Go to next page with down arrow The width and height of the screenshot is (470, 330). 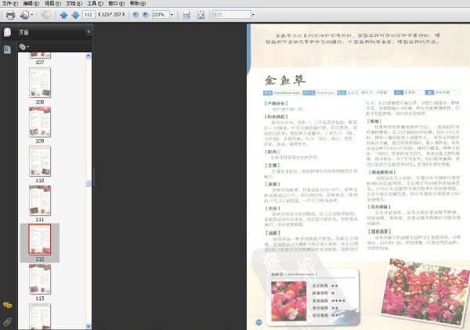(75, 15)
